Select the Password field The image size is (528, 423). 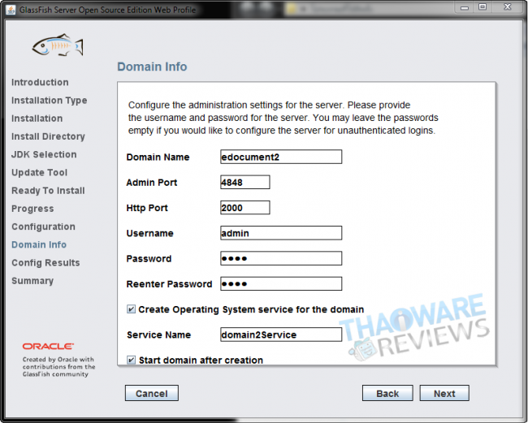[281, 258]
